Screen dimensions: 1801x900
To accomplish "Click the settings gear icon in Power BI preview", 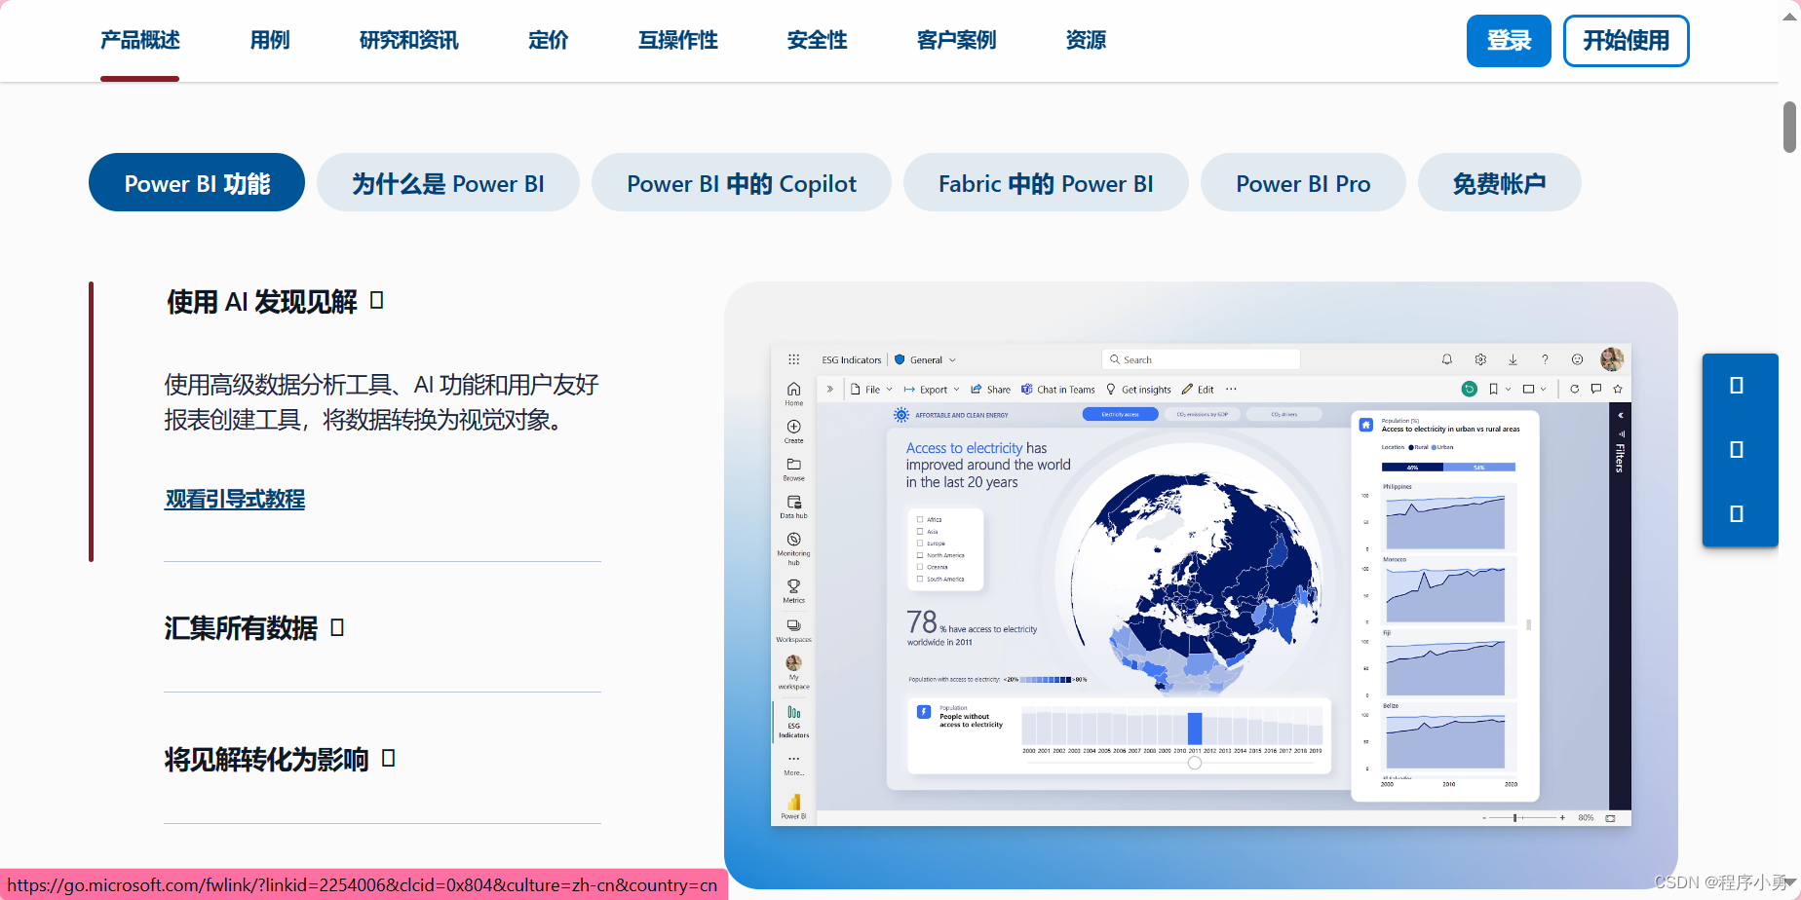I will 1480,359.
